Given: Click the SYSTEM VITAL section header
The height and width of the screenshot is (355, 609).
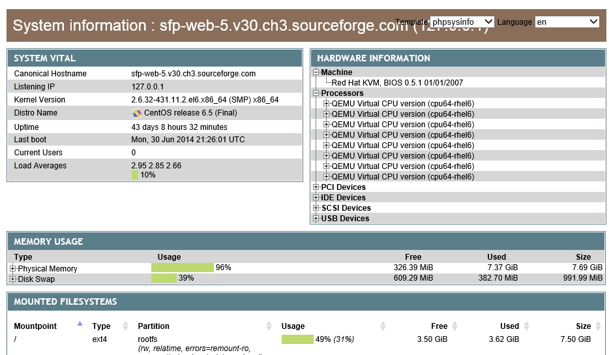Looking at the screenshot, I should (155, 58).
